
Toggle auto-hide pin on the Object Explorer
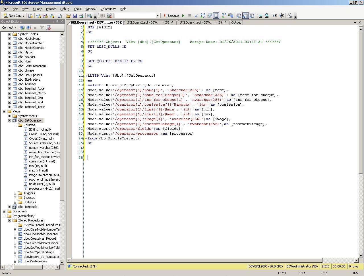[57, 22]
